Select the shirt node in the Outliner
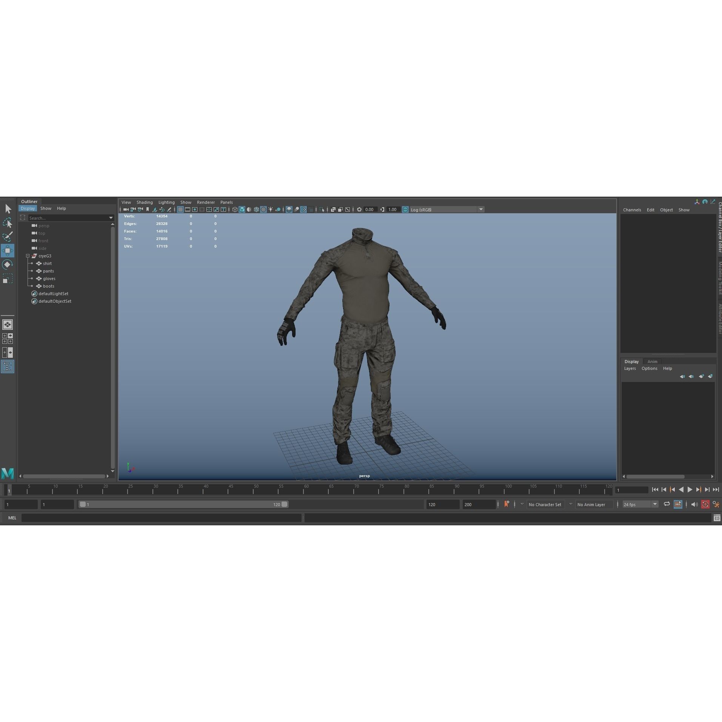Viewport: 722px width, 722px height. click(47, 263)
